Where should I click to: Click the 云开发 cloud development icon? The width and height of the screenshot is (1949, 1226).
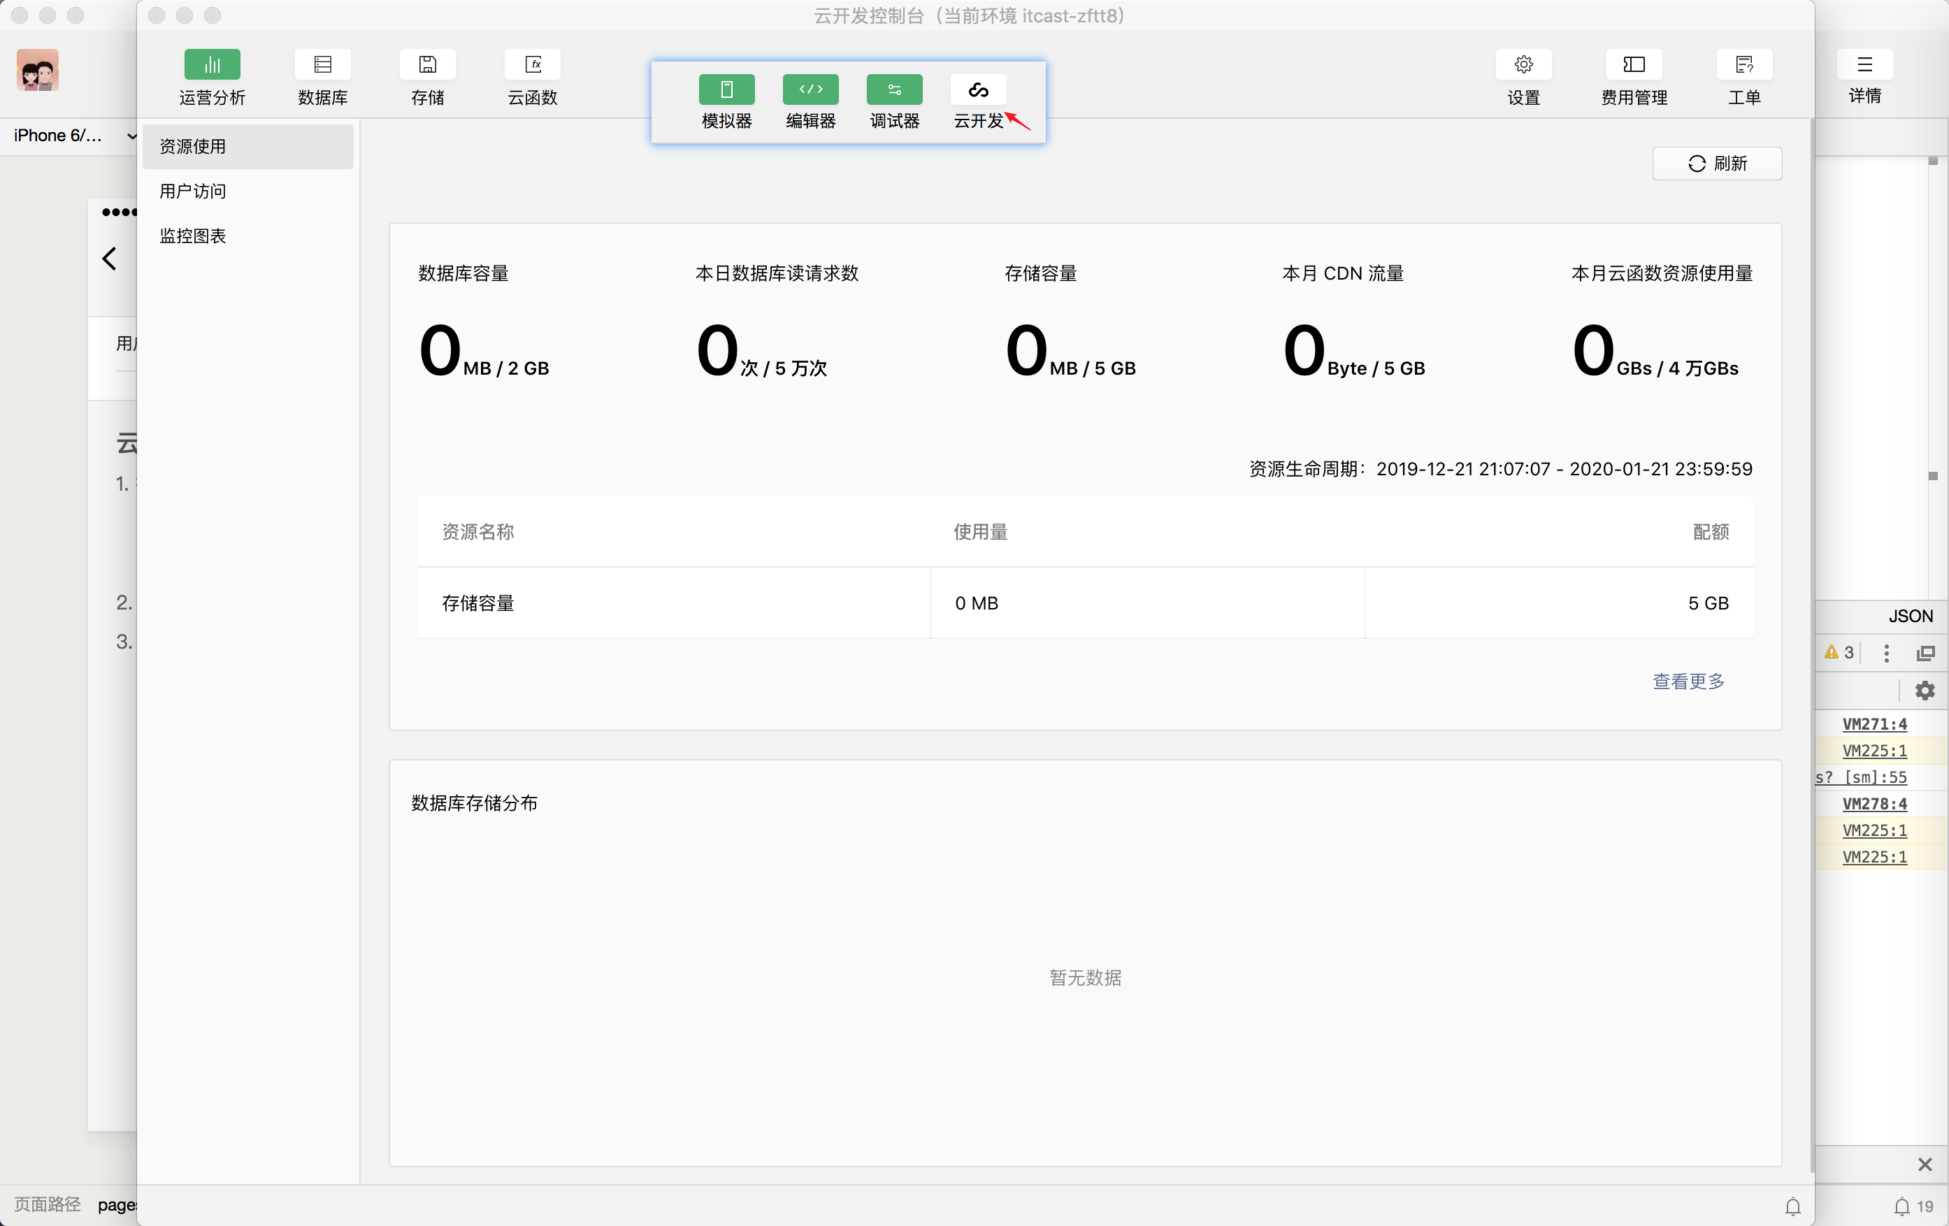point(978,90)
